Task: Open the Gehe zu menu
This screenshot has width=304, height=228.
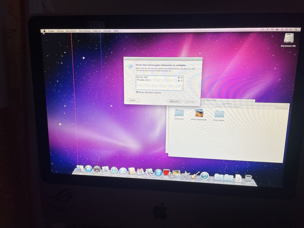Action: (x=97, y=31)
